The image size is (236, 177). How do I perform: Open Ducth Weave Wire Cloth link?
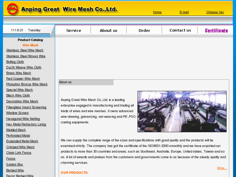pos(24,67)
